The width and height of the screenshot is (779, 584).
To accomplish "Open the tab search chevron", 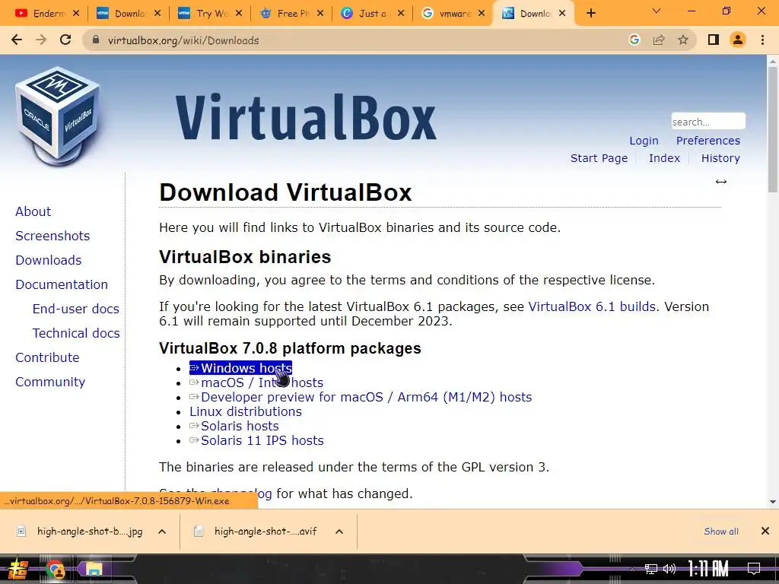I will (657, 11).
